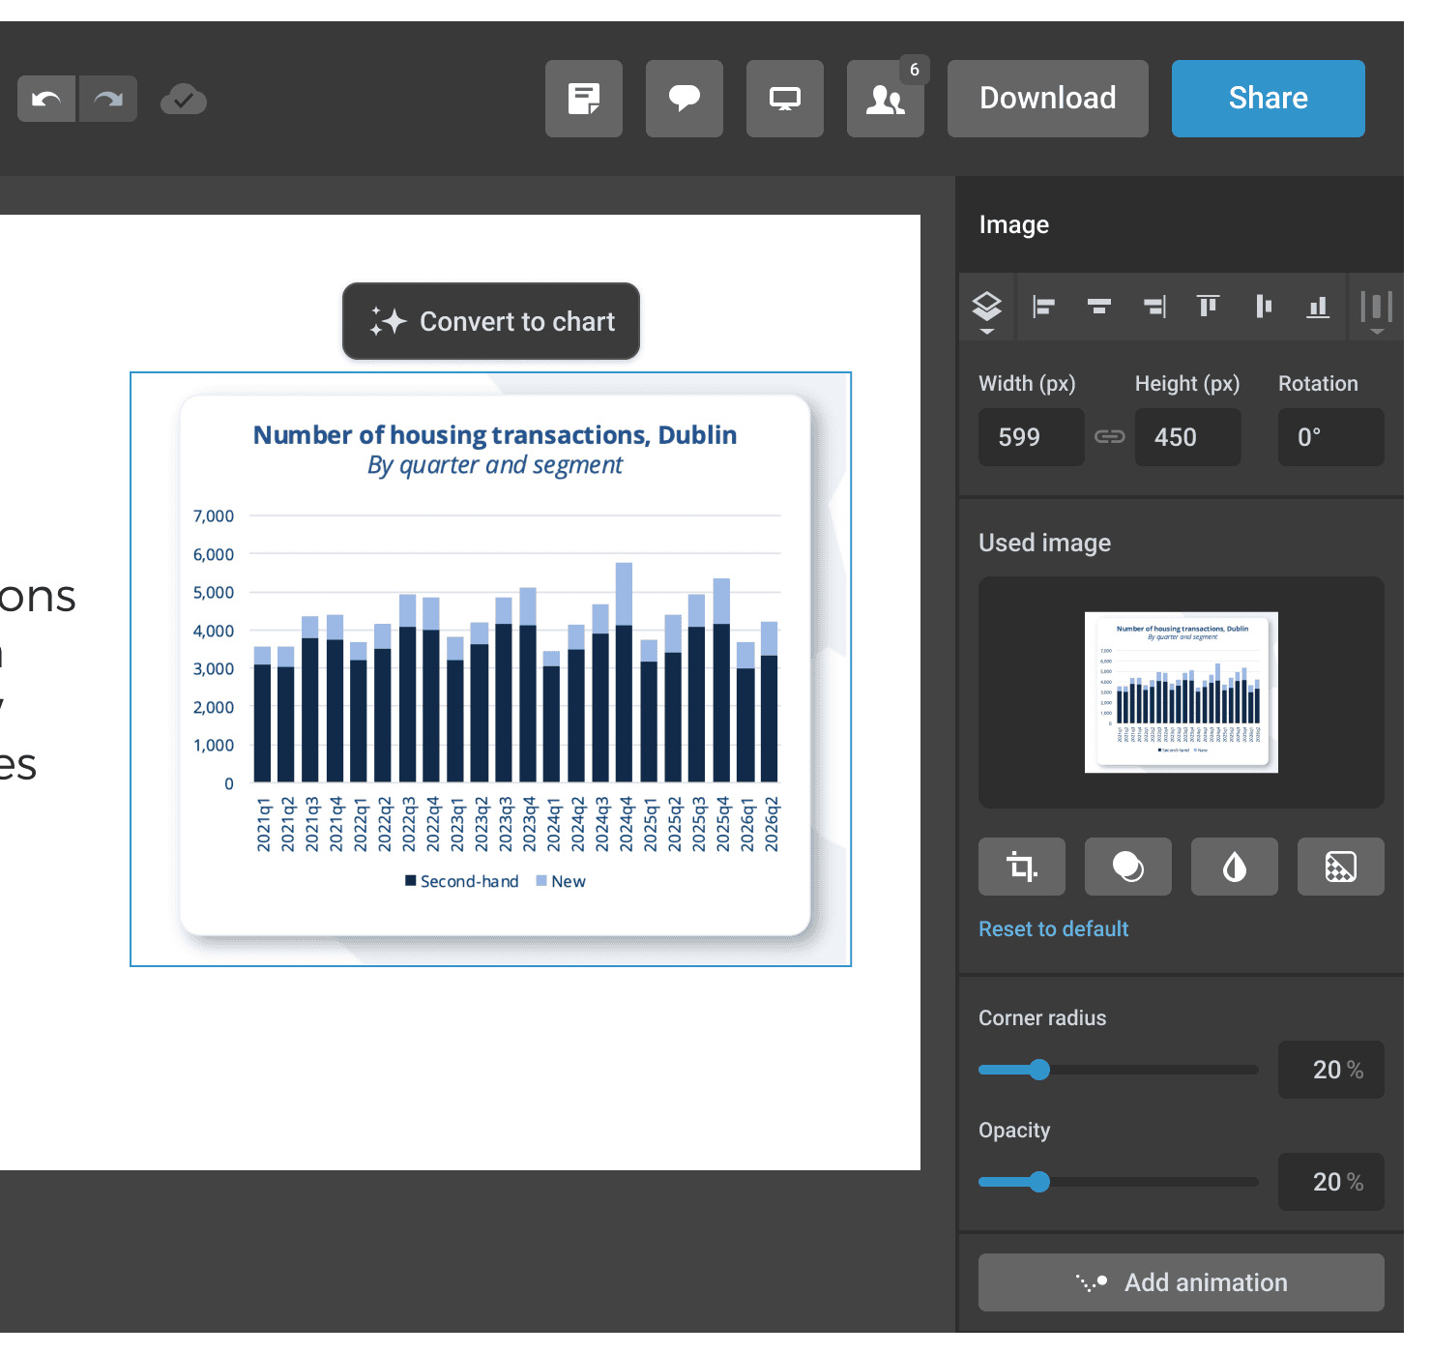Click the Corner radius slider handle
Image resolution: width=1431 pixels, height=1354 pixels.
[1039, 1070]
